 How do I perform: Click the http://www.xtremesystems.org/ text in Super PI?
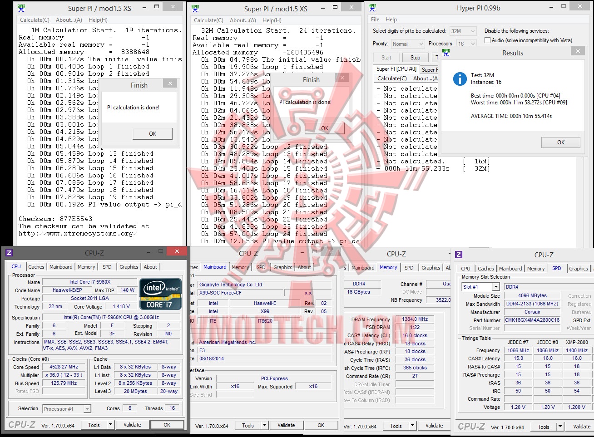[x=78, y=233]
